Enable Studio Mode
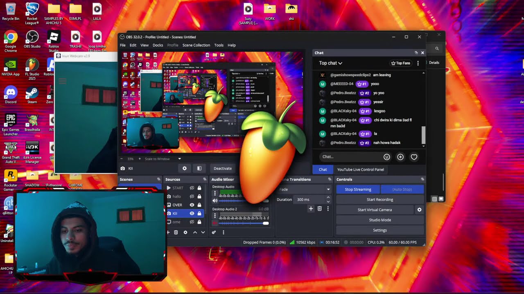524x294 pixels. (380, 220)
